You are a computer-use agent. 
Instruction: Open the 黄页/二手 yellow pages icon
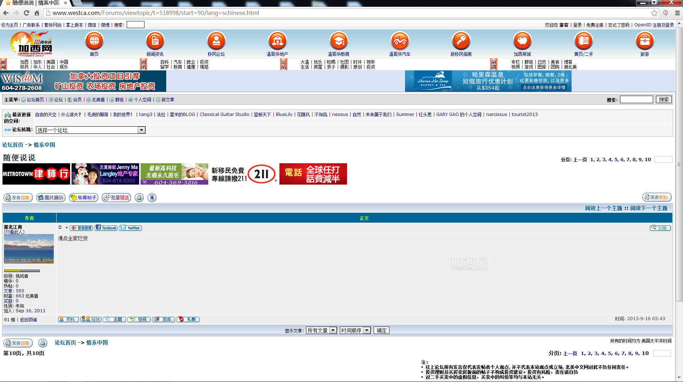click(583, 41)
